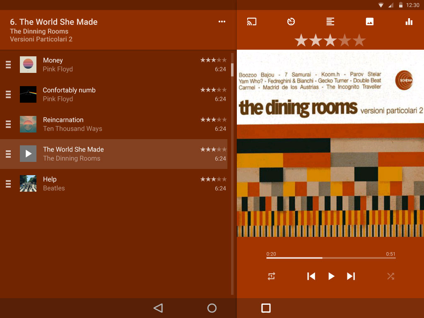This screenshot has width=424, height=318.
Task: Toggle repeat mode
Action: [271, 276]
